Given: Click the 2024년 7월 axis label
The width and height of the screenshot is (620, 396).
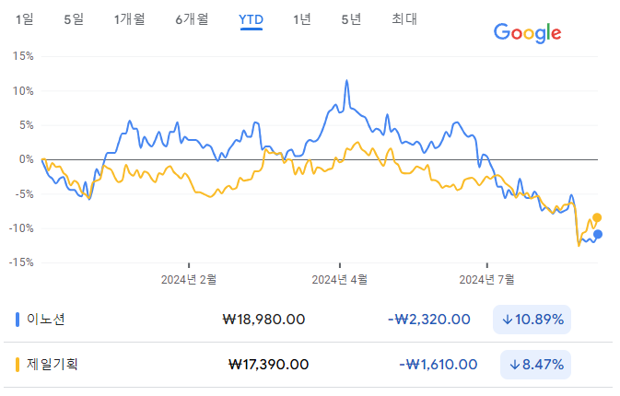Looking at the screenshot, I should tap(486, 280).
